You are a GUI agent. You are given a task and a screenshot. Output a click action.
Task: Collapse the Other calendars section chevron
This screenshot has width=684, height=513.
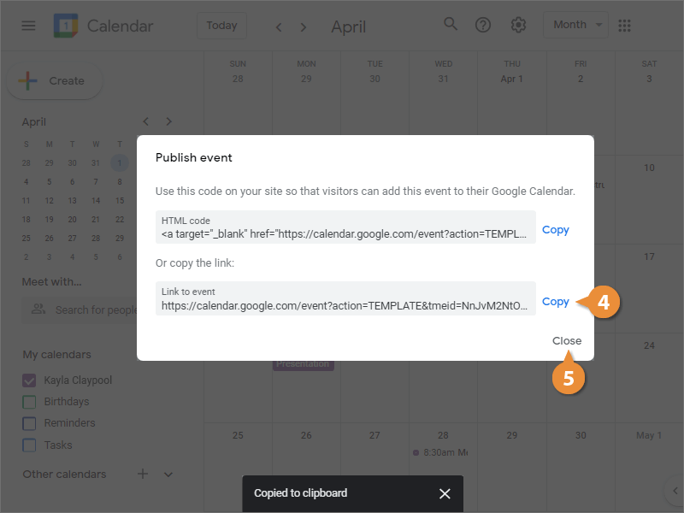coord(168,474)
